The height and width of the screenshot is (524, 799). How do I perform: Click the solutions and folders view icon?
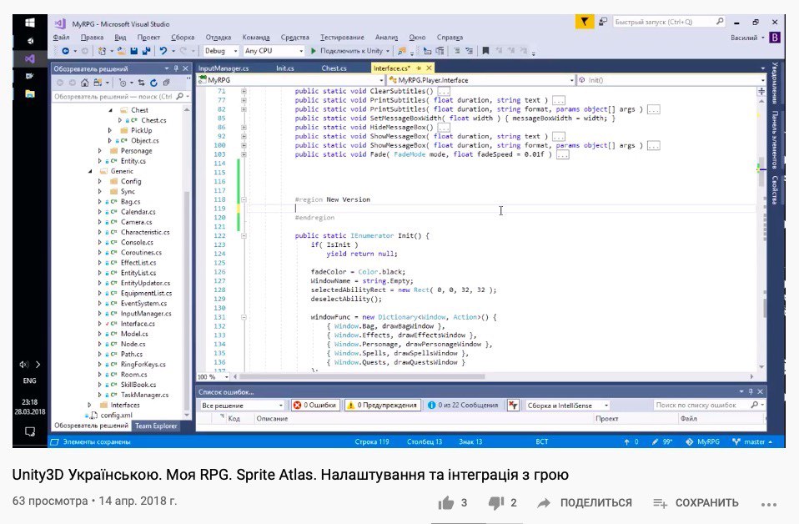pos(98,83)
